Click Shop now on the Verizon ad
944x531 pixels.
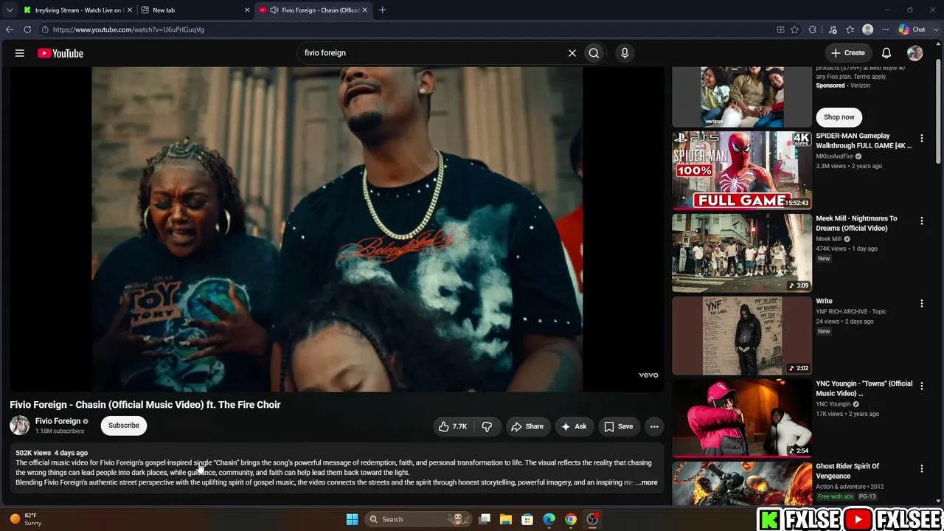click(839, 117)
